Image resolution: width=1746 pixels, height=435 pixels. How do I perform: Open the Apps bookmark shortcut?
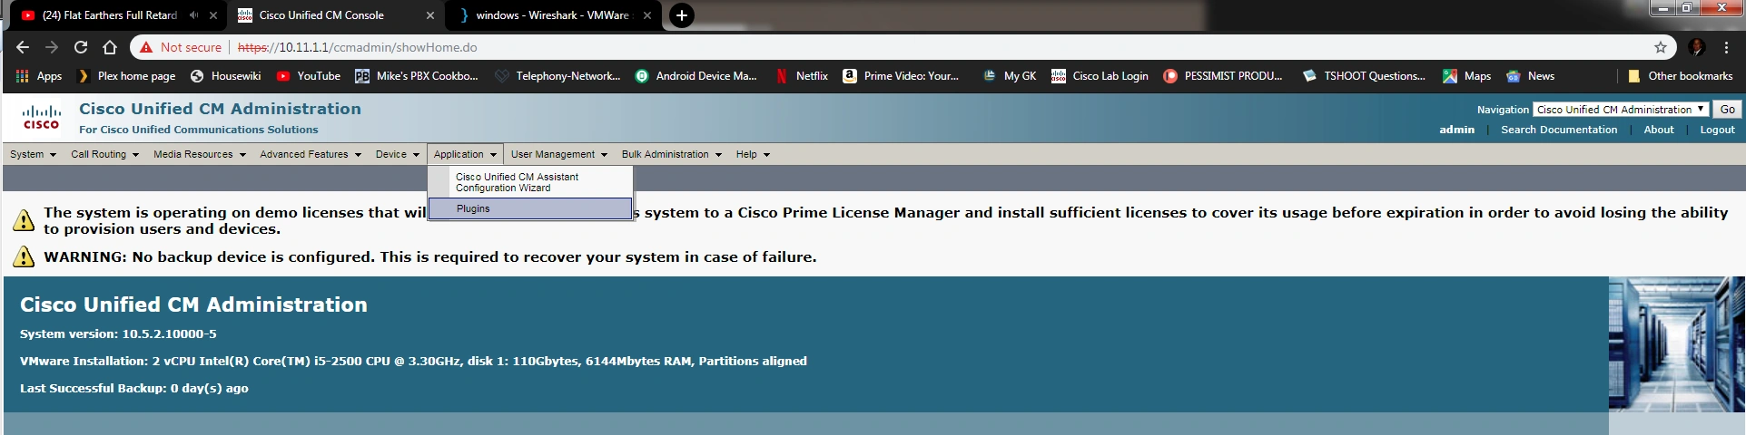click(39, 76)
